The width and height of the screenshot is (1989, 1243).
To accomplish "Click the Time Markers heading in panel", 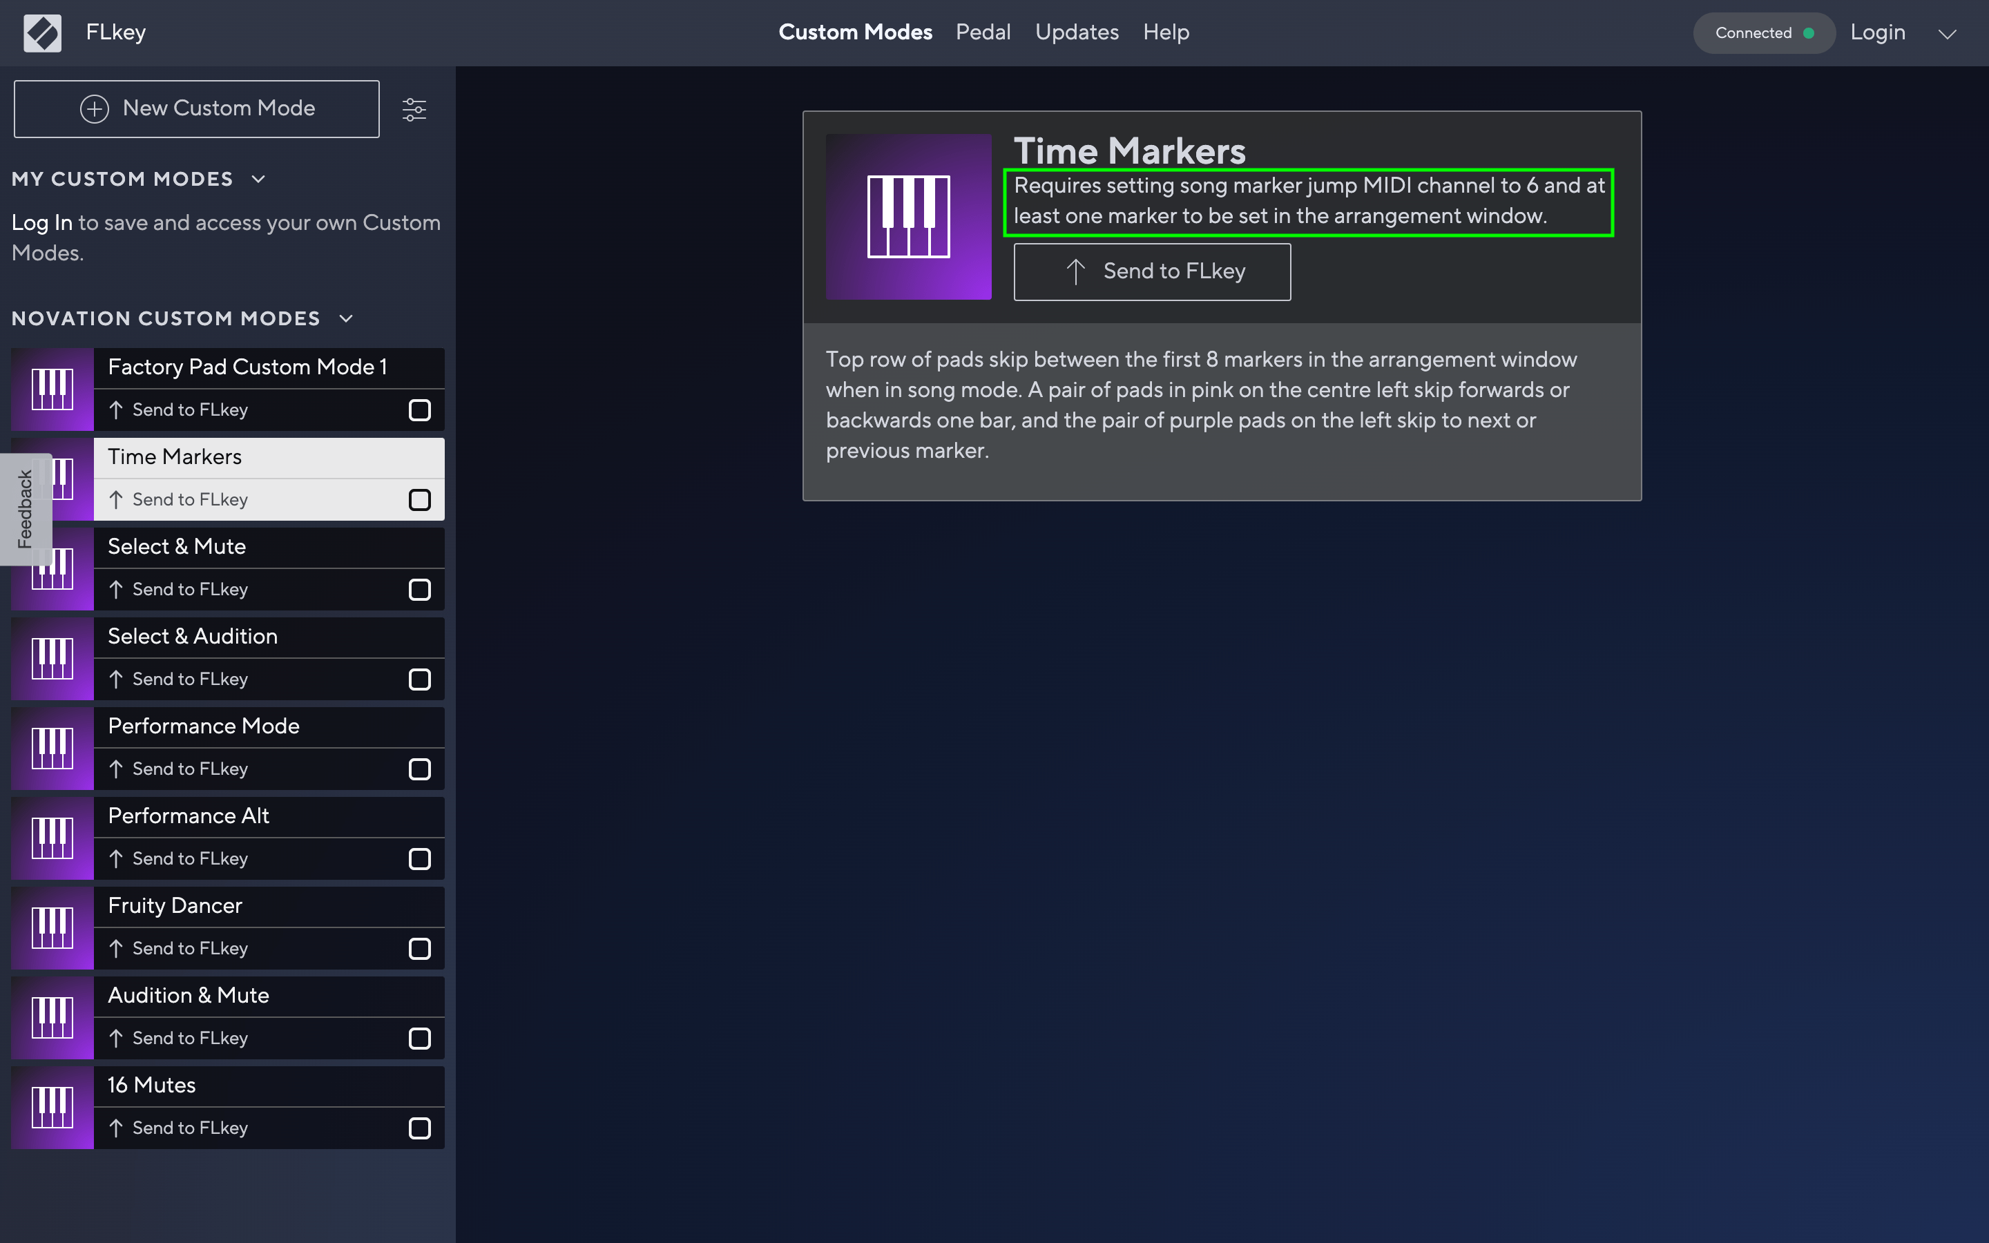I will point(1129,151).
